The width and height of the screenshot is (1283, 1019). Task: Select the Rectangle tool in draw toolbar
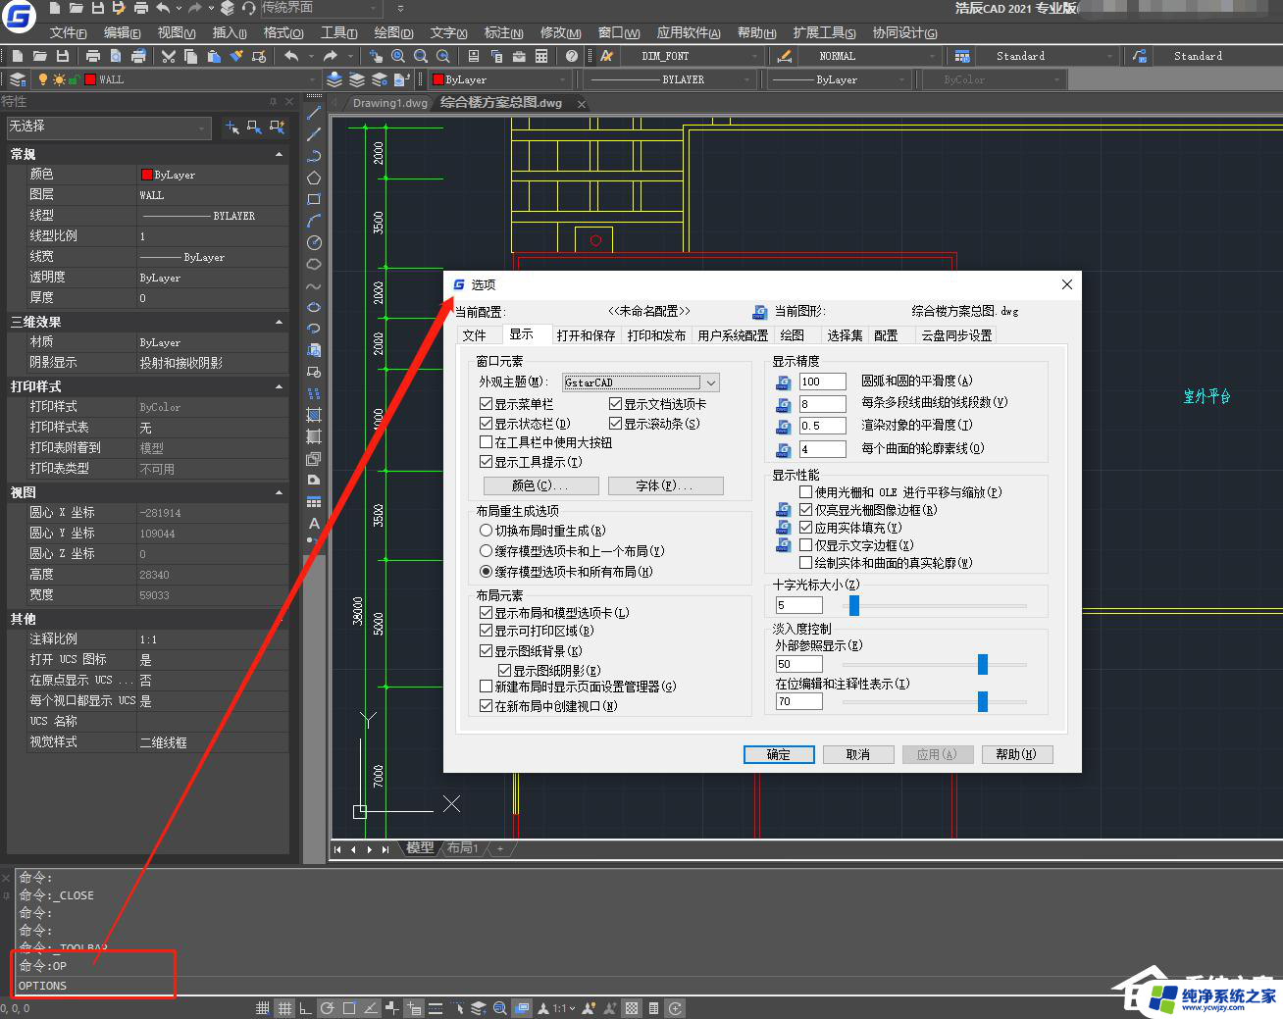click(x=314, y=199)
